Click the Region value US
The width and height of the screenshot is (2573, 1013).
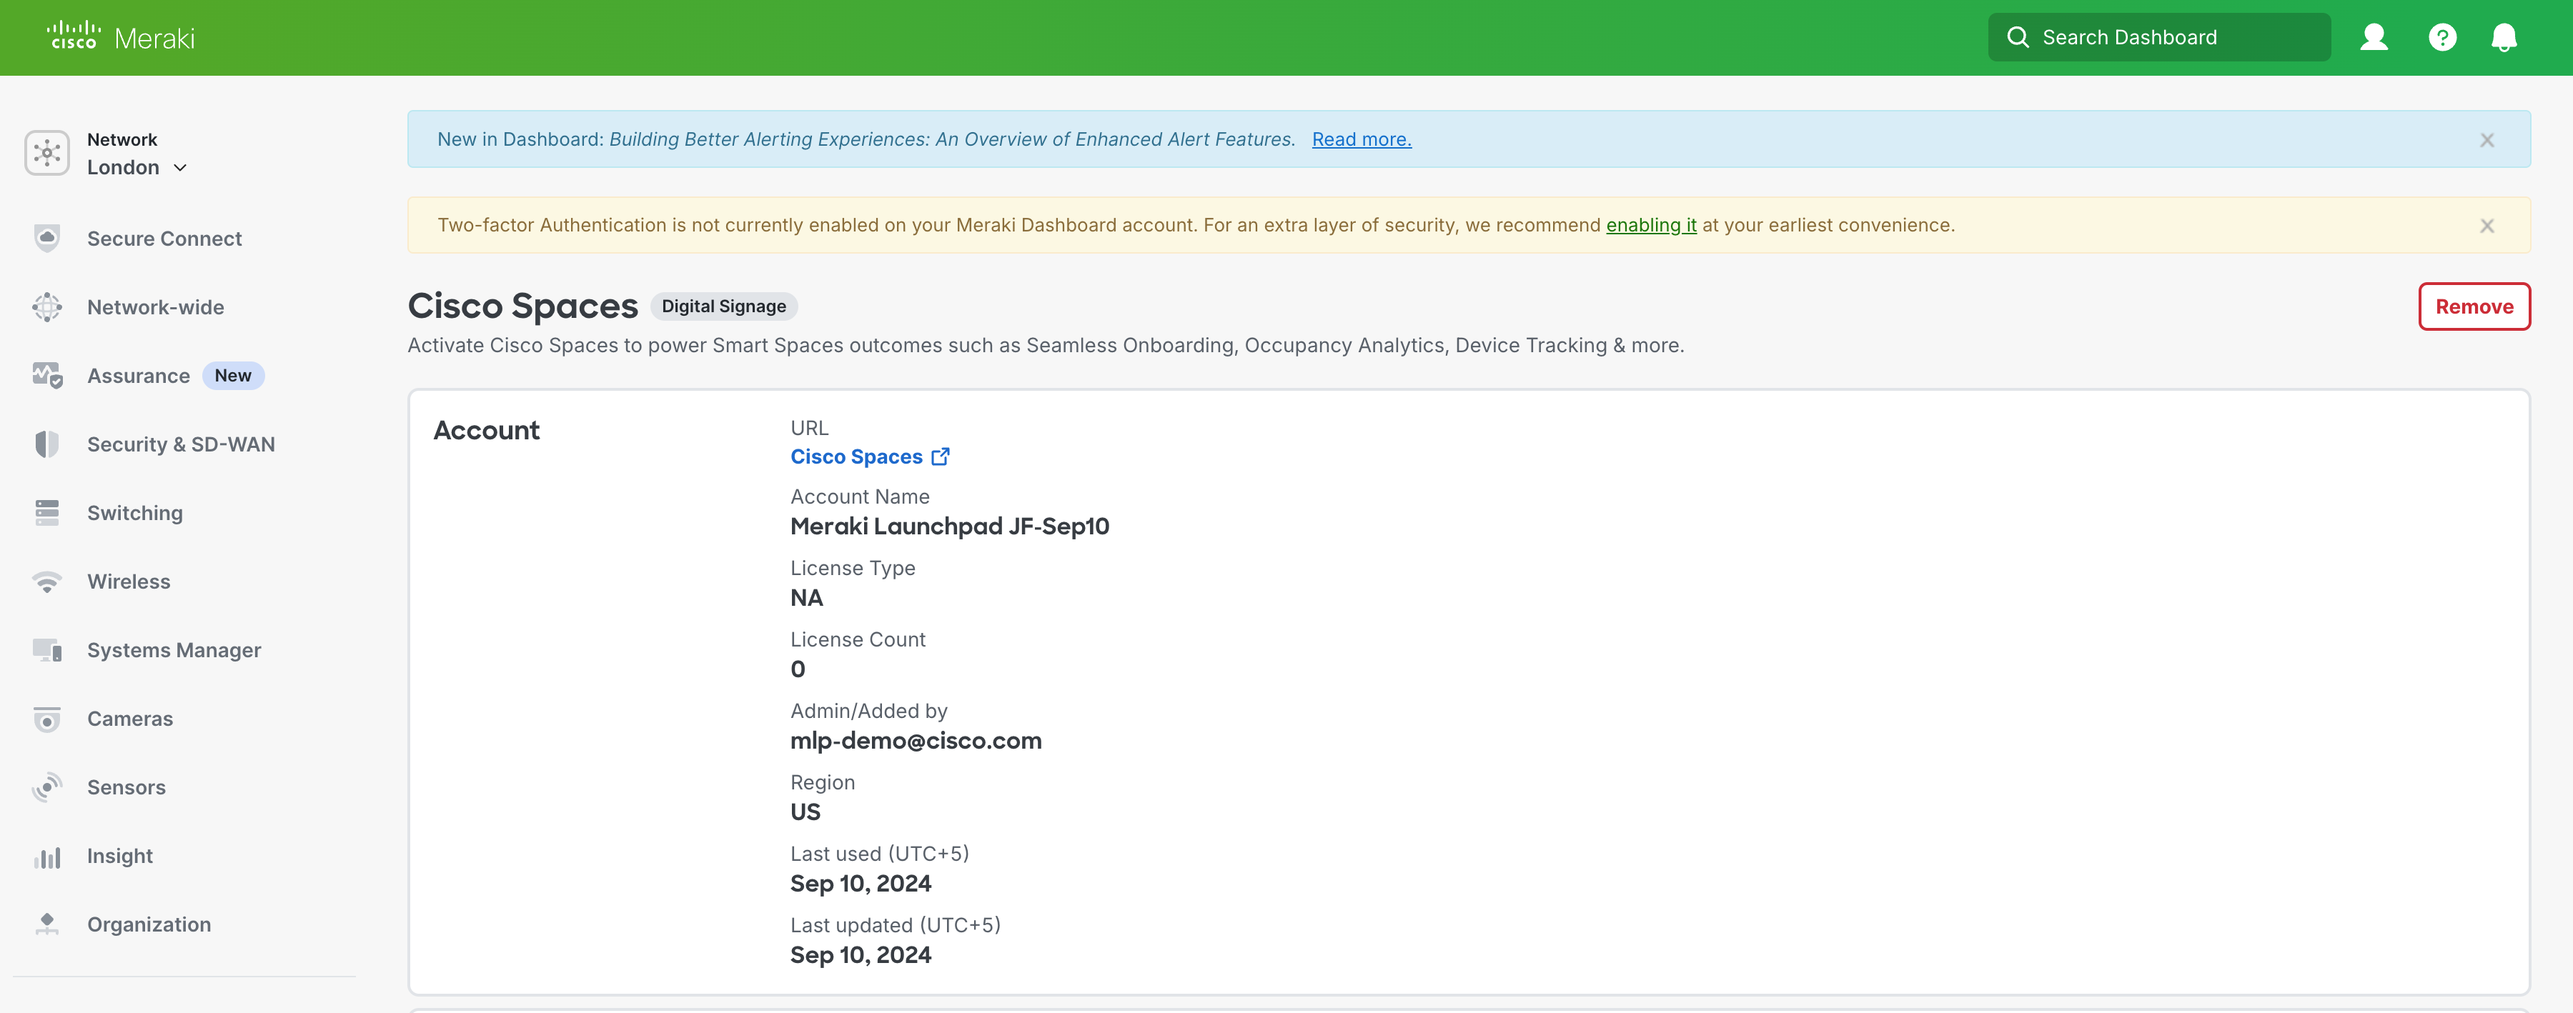pyautogui.click(x=805, y=812)
